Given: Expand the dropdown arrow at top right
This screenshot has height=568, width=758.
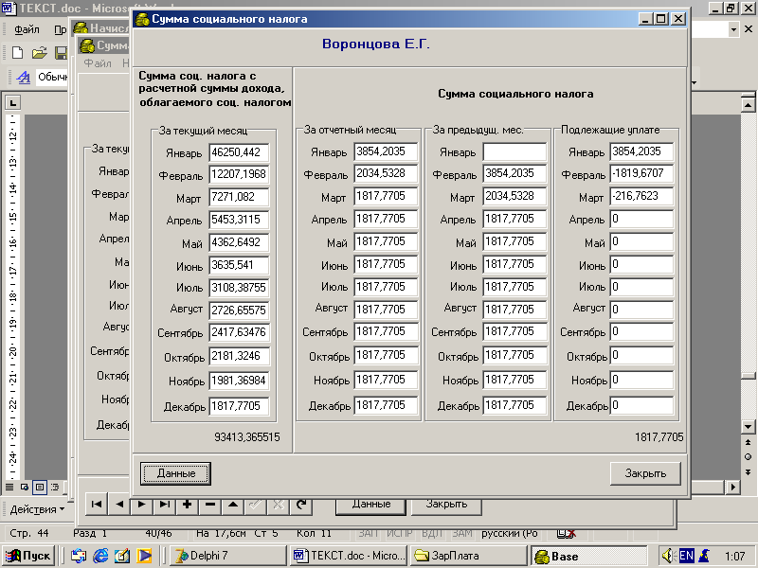Looking at the screenshot, I should (734, 29).
